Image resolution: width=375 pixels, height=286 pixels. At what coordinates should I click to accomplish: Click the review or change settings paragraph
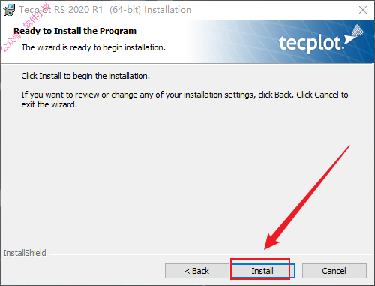[x=184, y=100]
